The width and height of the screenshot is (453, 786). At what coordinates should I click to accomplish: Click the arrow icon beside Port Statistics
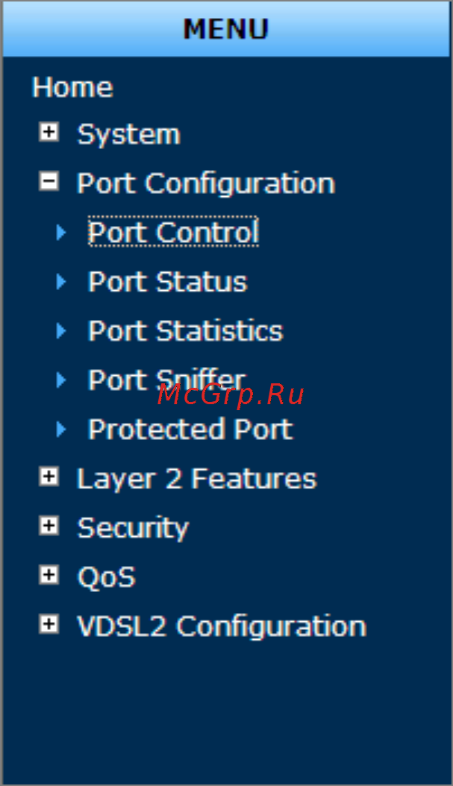tap(61, 330)
